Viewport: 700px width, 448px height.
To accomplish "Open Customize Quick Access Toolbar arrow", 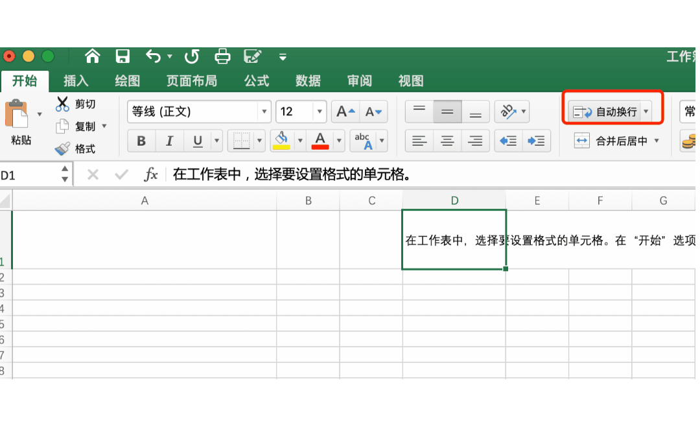I will pos(283,57).
